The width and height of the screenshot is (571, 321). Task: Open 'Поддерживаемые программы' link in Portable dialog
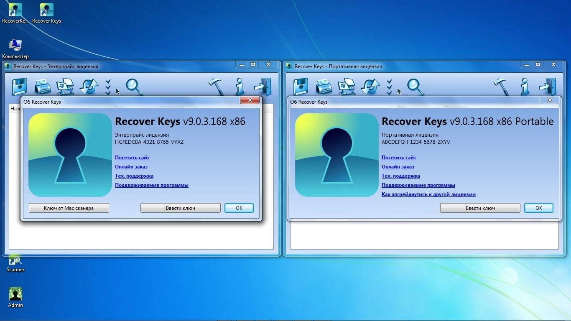[418, 185]
